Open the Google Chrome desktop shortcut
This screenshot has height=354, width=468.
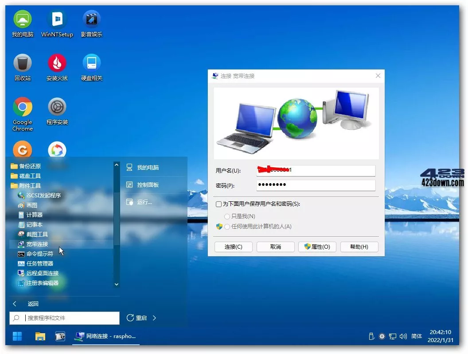23,108
